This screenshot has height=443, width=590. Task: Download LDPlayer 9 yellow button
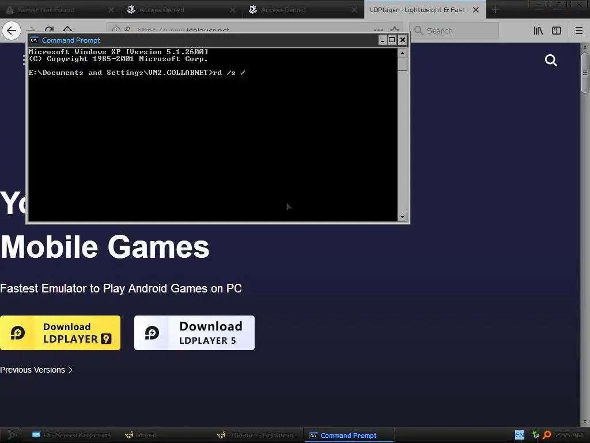tap(60, 333)
